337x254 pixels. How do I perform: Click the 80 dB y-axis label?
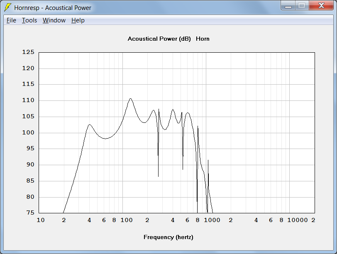[x=30, y=197]
